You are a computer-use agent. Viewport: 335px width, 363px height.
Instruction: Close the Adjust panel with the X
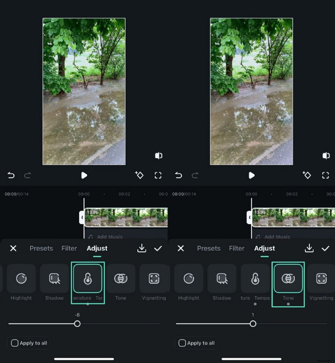tap(13, 248)
